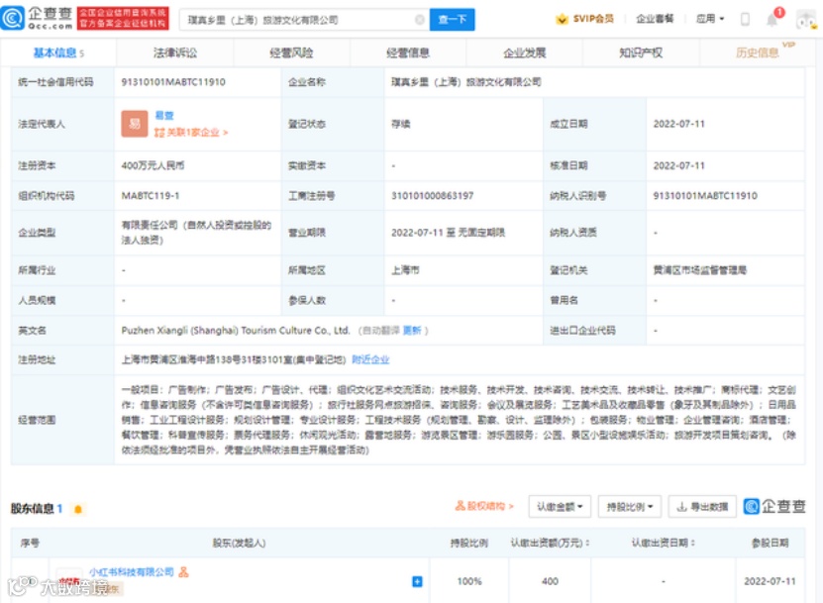Viewport: 823px width, 603px height.
Task: Open the 附近企业 link
Action: [370, 359]
